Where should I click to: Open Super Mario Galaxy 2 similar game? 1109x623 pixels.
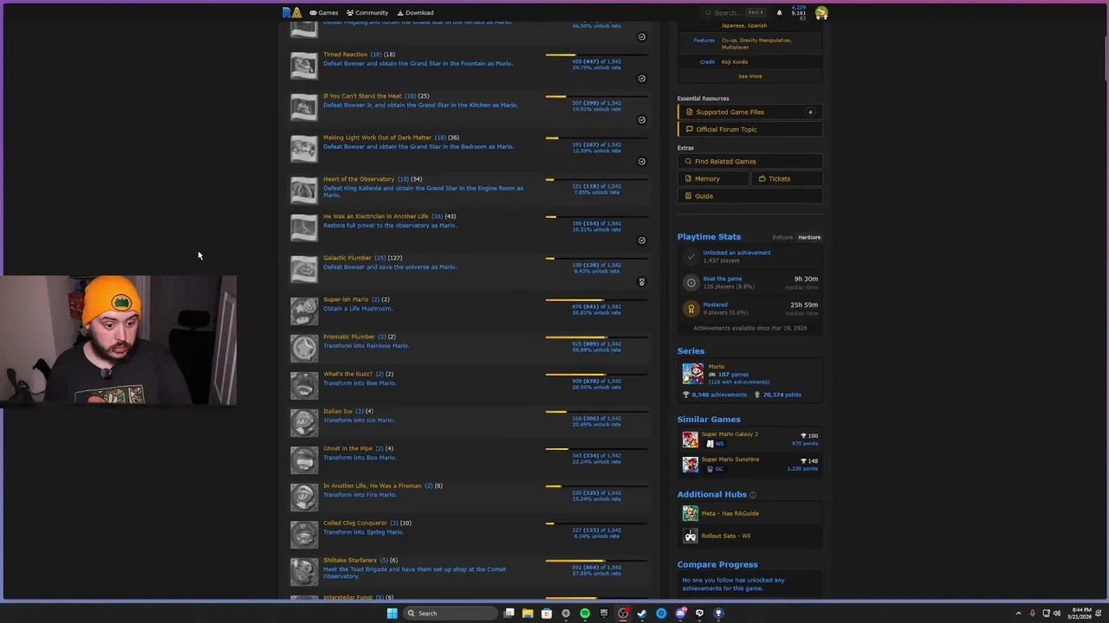pyautogui.click(x=730, y=434)
